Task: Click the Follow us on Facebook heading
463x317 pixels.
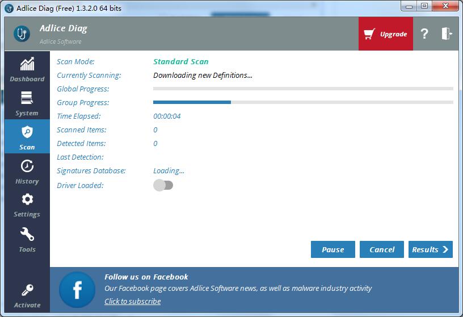Action: coord(146,277)
